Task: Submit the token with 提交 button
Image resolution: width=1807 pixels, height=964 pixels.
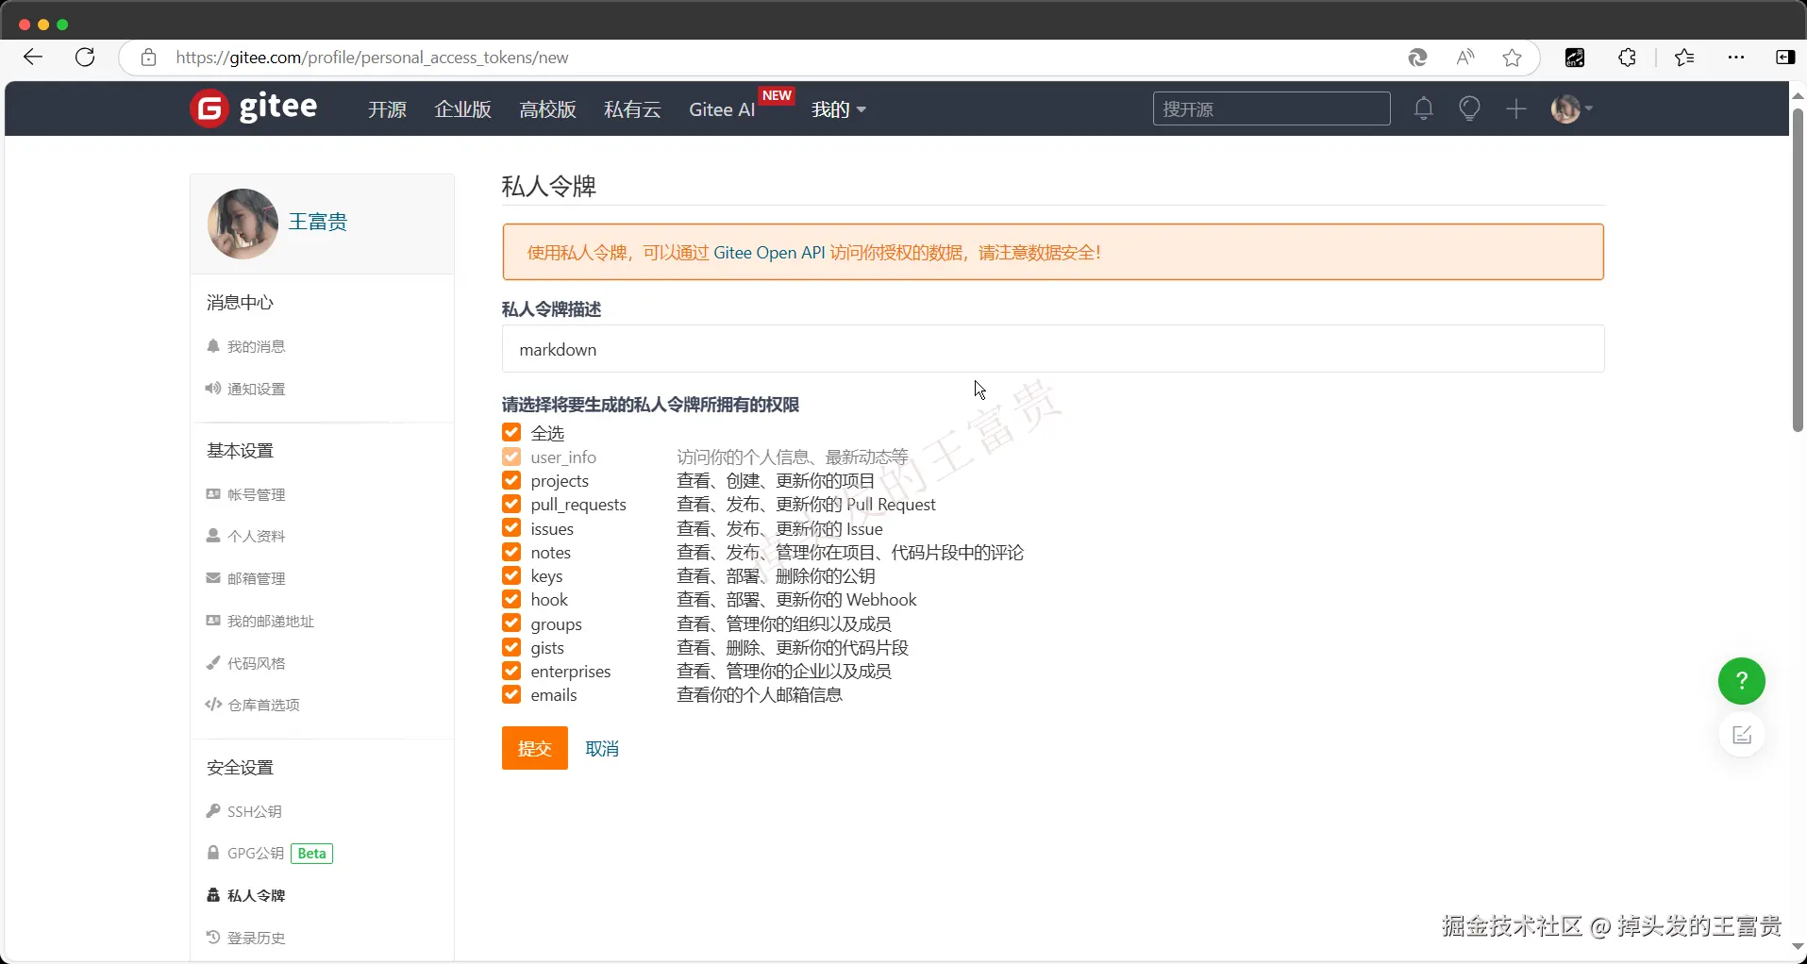Action: point(535,748)
